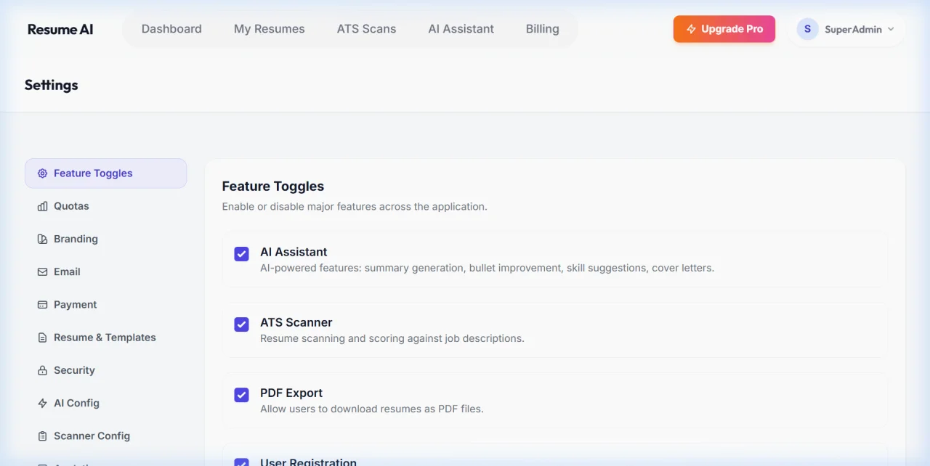Screen dimensions: 930x466
Task: Click the ATS Scanner feature title
Action: (296, 322)
